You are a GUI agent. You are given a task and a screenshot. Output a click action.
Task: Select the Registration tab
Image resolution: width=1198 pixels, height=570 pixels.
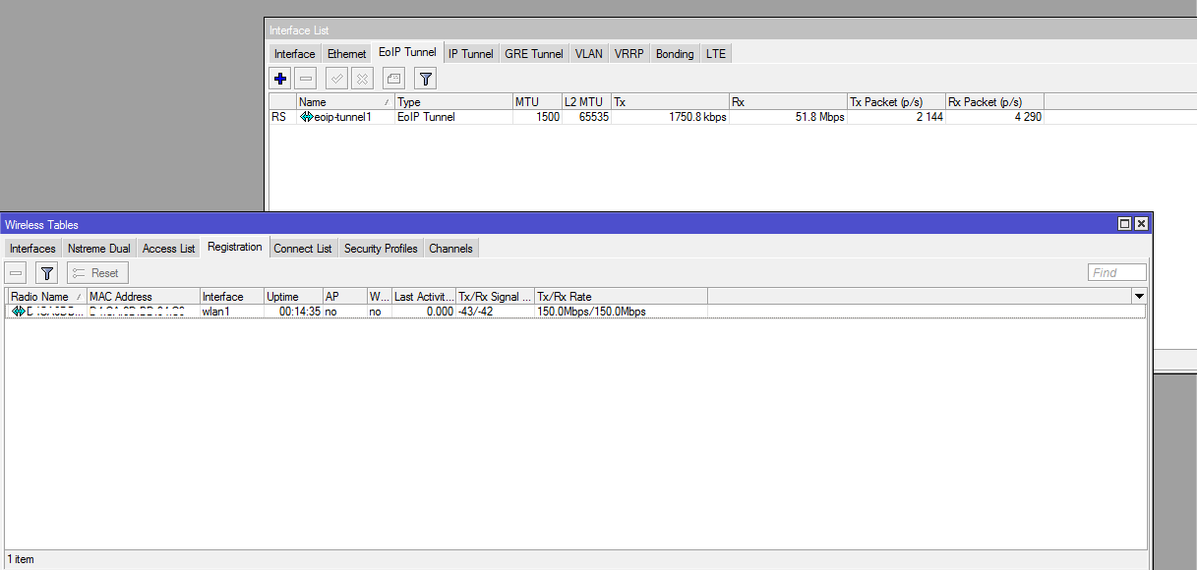pos(235,248)
